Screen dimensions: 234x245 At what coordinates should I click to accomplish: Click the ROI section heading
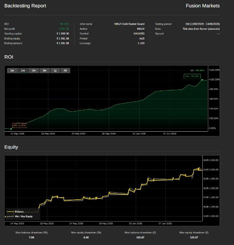pyautogui.click(x=9, y=57)
